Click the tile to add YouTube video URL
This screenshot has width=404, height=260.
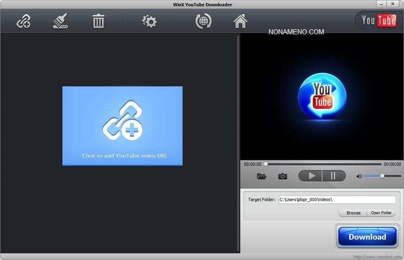coord(122,126)
